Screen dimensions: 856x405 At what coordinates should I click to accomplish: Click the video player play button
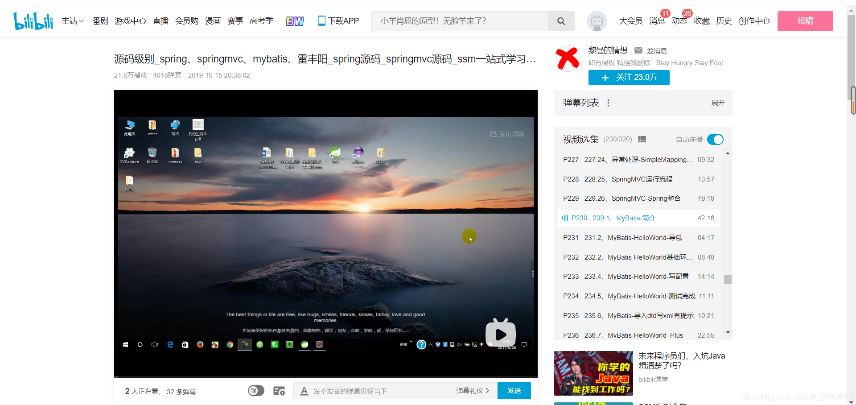[501, 334]
